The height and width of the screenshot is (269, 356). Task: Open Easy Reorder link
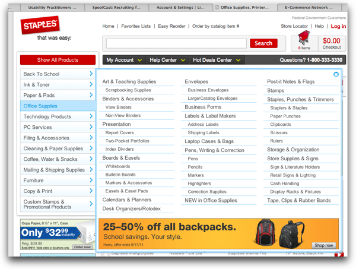(x=171, y=26)
